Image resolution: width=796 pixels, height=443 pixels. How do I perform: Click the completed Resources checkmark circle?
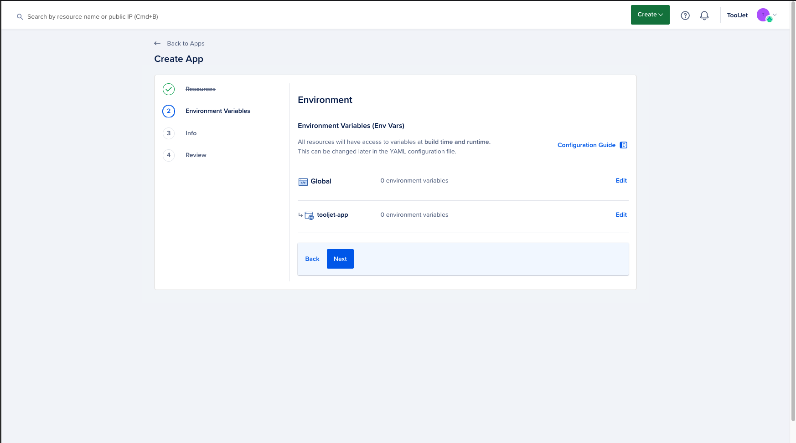pos(169,89)
